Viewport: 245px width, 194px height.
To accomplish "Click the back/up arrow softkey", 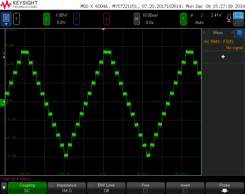I will (x=4, y=188).
